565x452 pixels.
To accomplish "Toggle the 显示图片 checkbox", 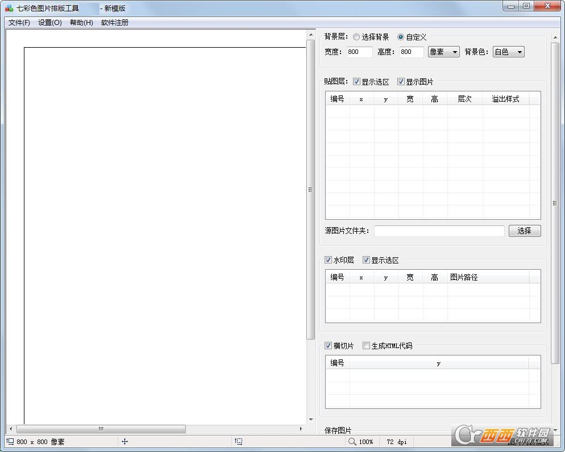I will (401, 82).
